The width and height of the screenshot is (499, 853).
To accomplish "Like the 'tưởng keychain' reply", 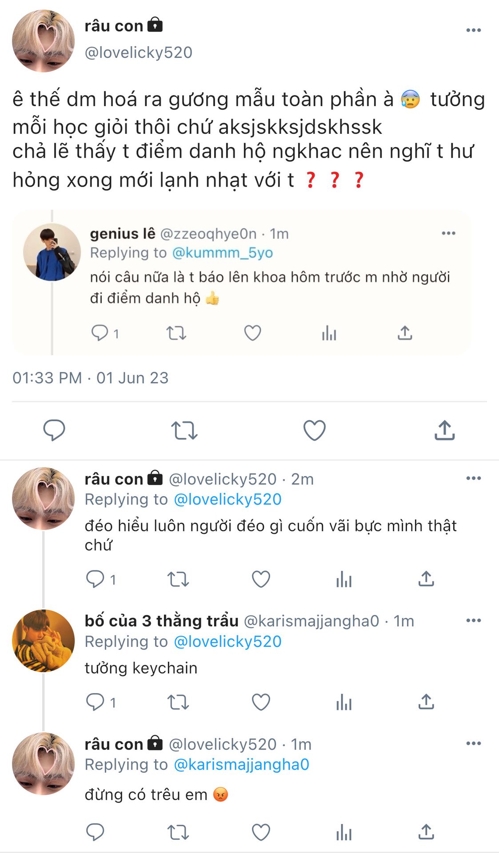I will pos(261,702).
